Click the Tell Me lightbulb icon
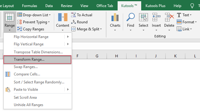Image resolution: width=200 pixels, height=111 pixels. (x=192, y=6)
